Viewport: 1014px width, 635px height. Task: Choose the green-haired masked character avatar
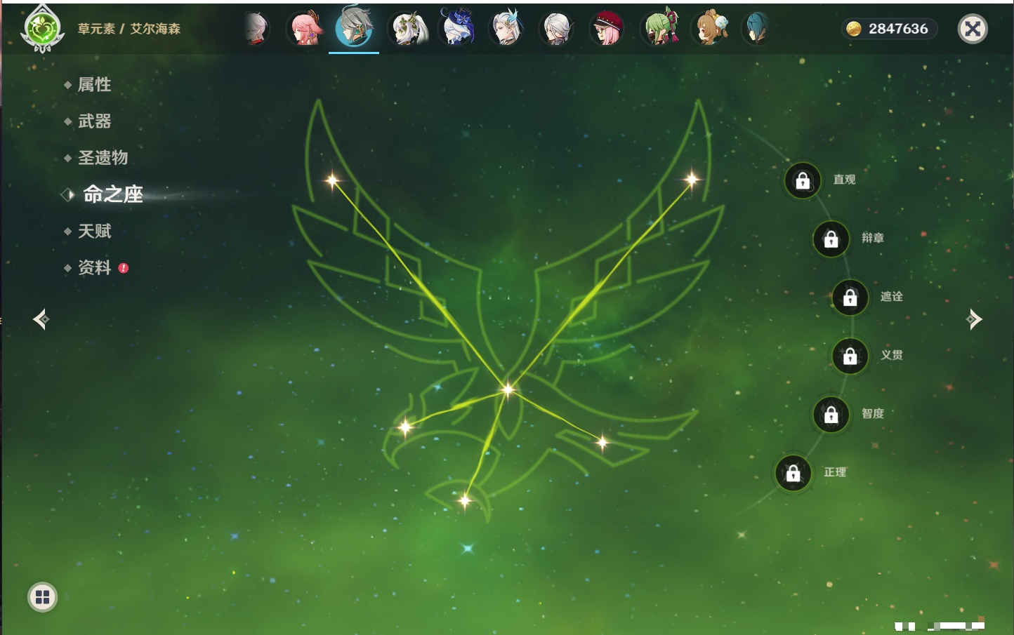660,28
